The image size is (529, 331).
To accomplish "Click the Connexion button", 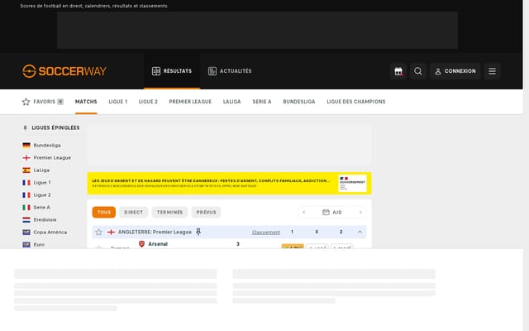I will [x=455, y=71].
